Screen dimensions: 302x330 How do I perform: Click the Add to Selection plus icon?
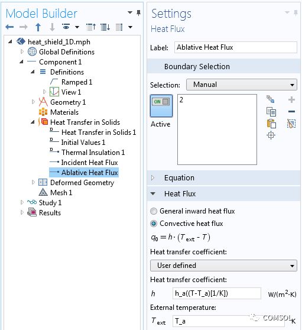pos(291,99)
